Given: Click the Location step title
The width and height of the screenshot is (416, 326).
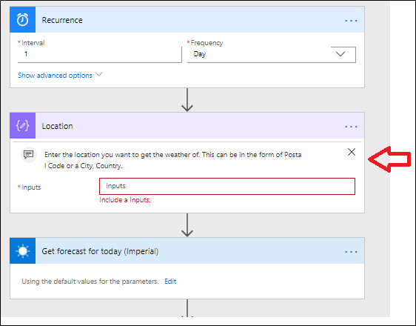Looking at the screenshot, I should [x=57, y=126].
